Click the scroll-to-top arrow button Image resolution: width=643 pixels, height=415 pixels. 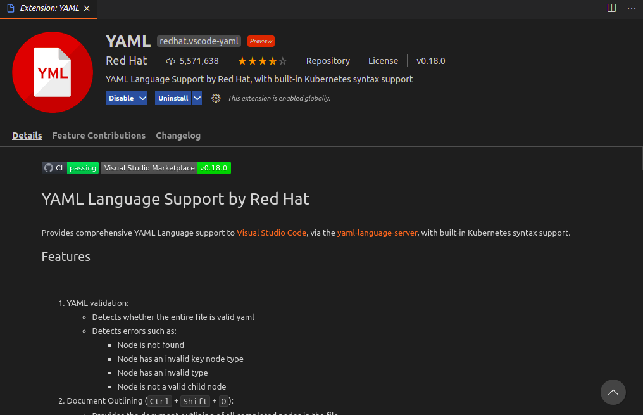click(613, 392)
